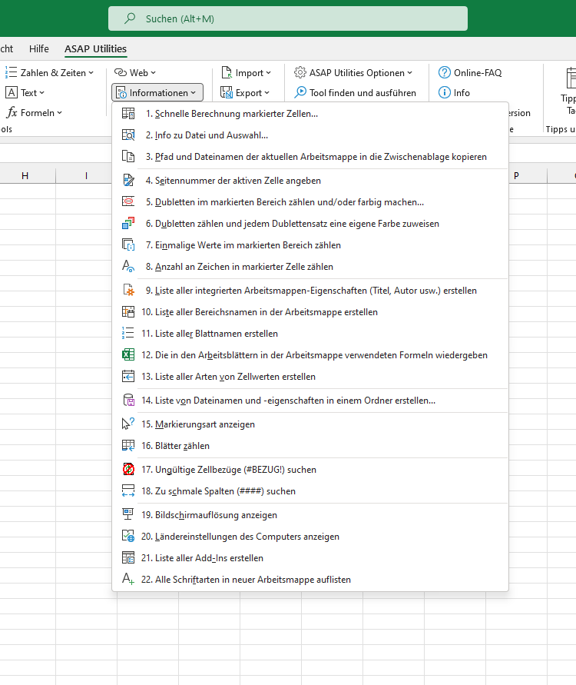Viewport: 576px width, 685px height.
Task: Click the Dateinamen in Ordner icon of item 14
Action: tap(128, 401)
